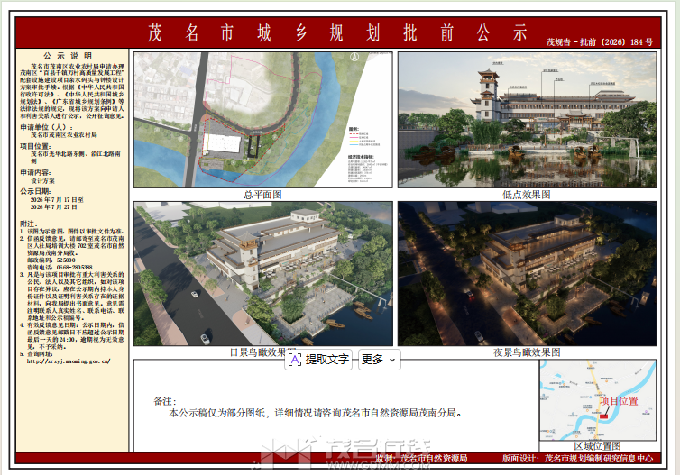680x475 pixels.
Task: Click the title 茂名市城乡规划批前公示
Action: tap(337, 33)
